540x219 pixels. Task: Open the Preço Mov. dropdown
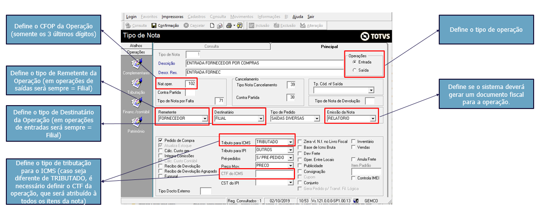pos(291,166)
